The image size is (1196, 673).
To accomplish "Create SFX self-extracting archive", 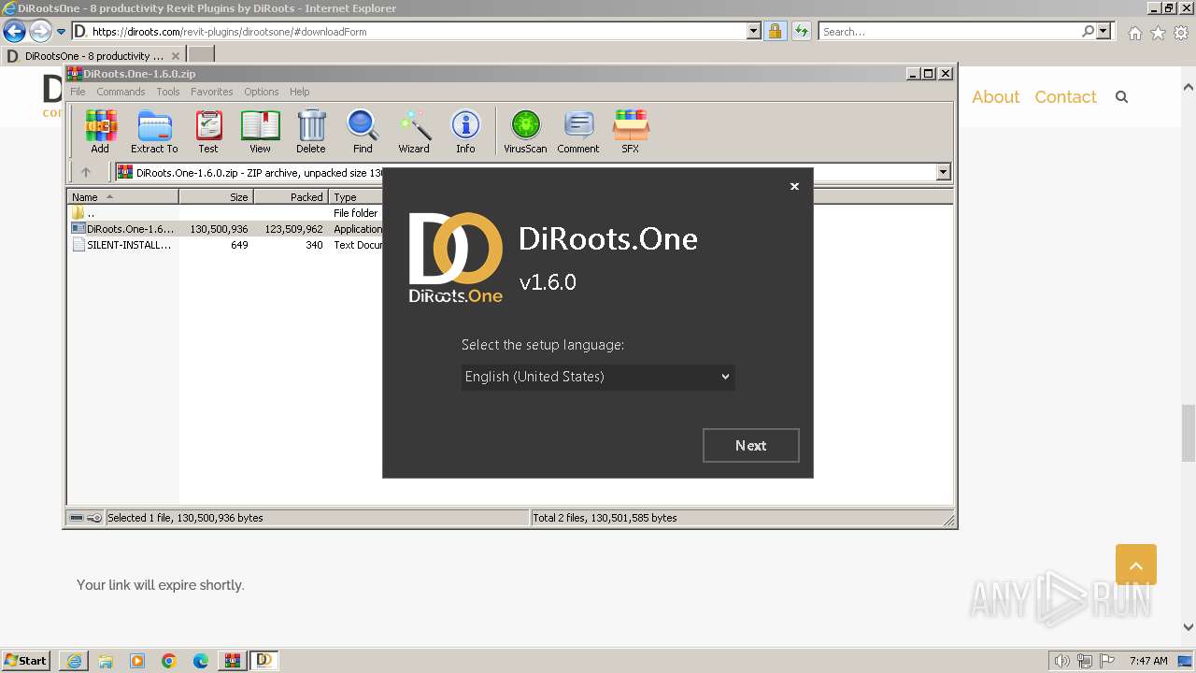I will click(631, 131).
